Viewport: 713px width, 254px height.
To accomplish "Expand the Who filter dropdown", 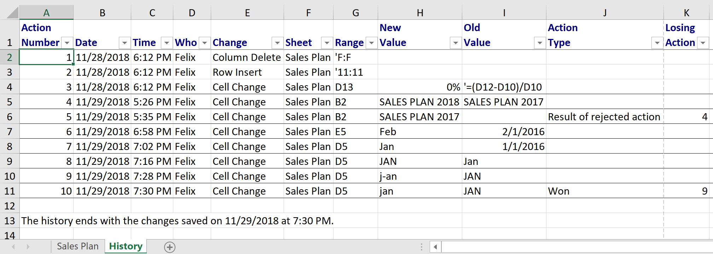I will click(204, 43).
